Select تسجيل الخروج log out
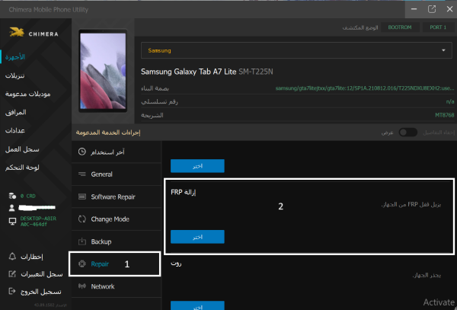 pos(41,292)
